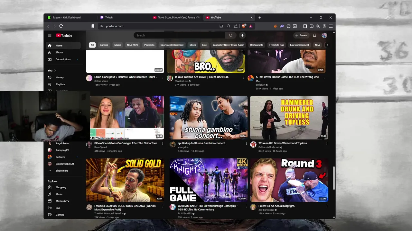412x231 pixels.
Task: Open the extensions puzzle icon
Action: point(288,26)
